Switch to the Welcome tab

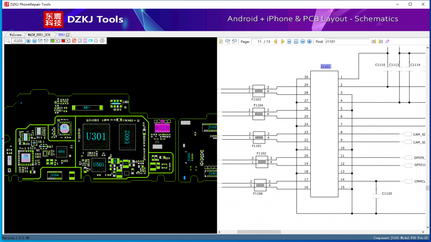click(x=16, y=34)
